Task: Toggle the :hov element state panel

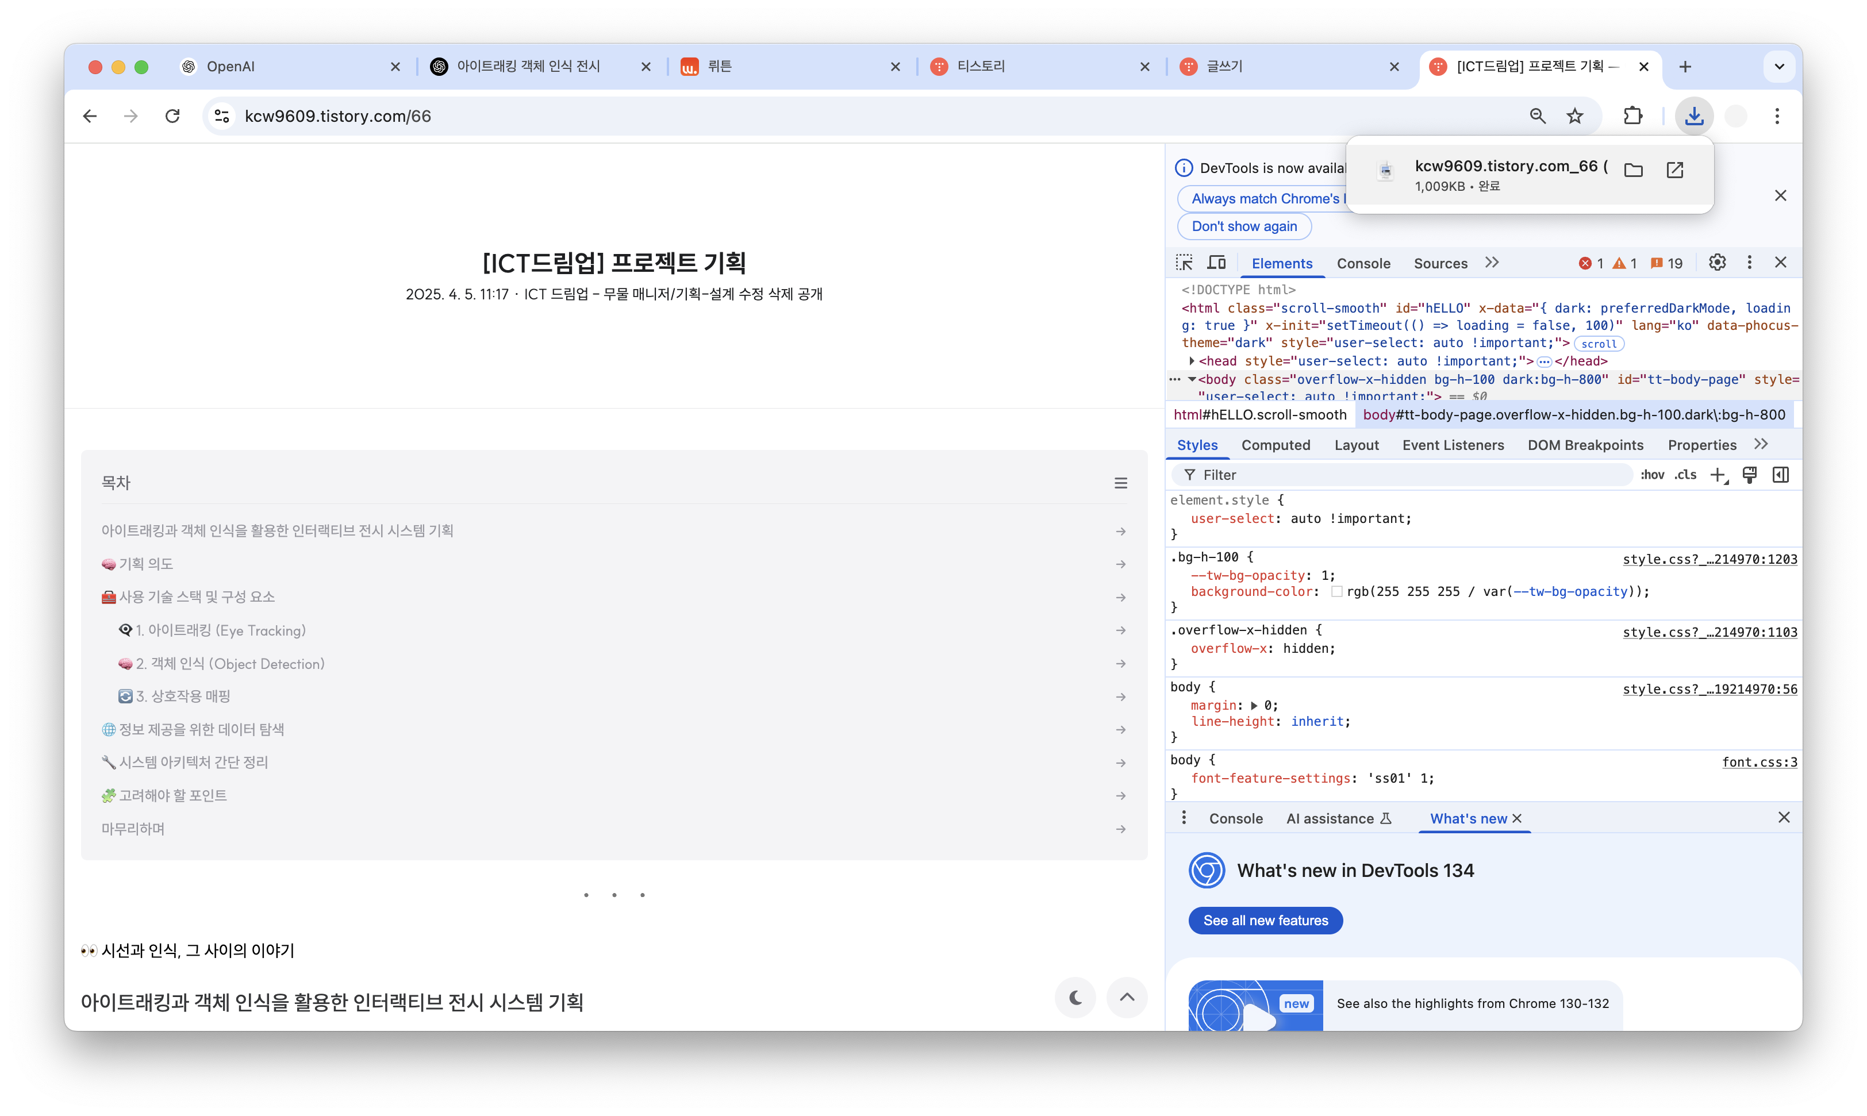Action: click(1652, 475)
